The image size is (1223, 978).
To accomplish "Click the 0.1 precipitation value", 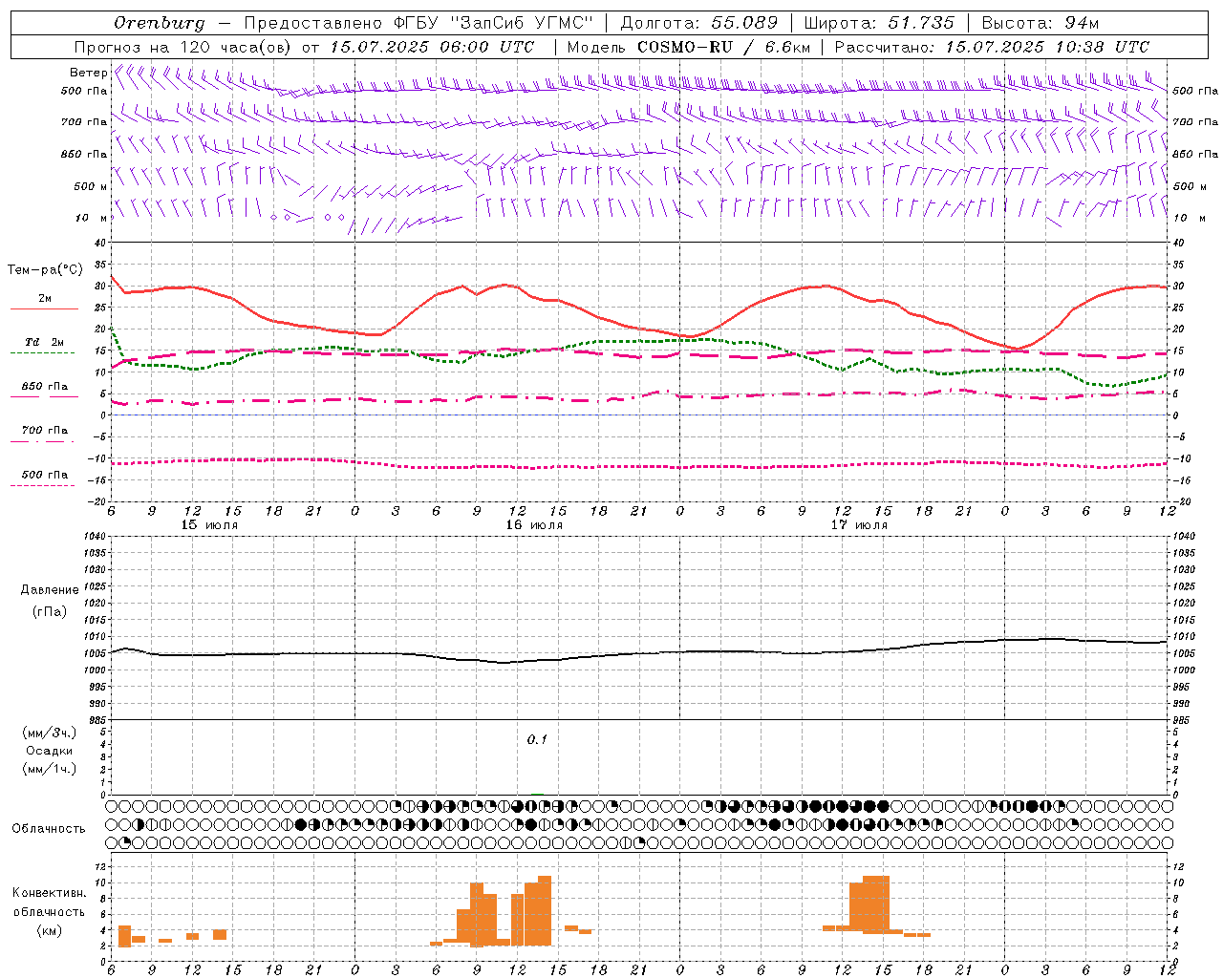I will pyautogui.click(x=537, y=740).
